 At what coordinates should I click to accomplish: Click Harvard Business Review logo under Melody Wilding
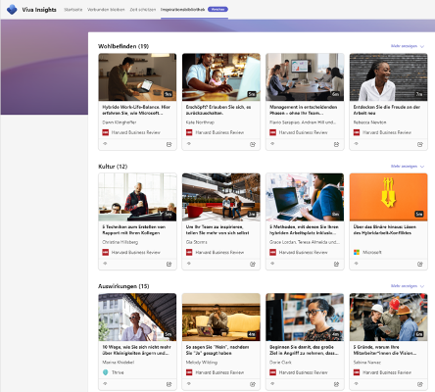point(189,372)
